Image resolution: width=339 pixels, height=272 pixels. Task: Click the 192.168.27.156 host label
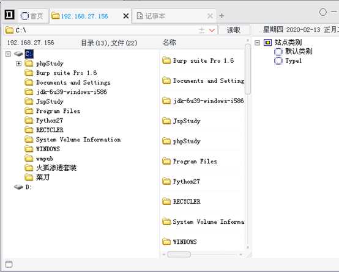31,43
